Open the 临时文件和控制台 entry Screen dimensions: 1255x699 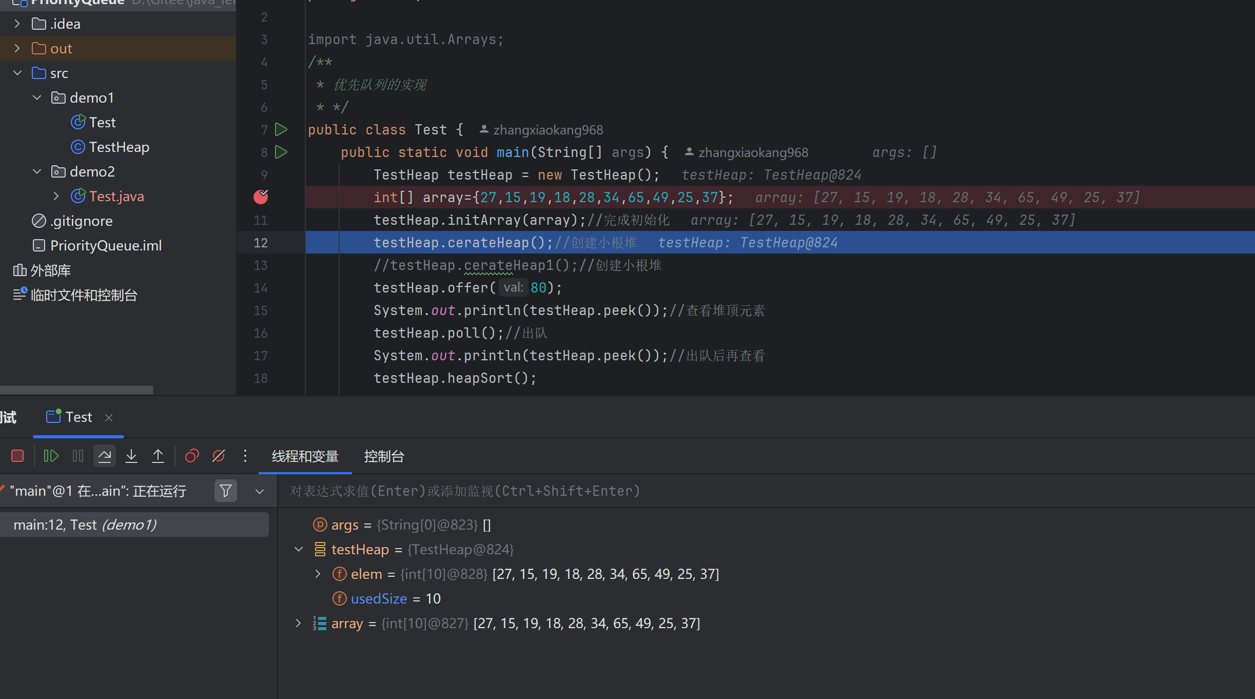tap(85, 295)
